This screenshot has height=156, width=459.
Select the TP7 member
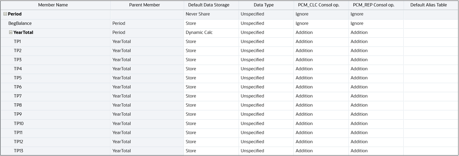(x=18, y=96)
